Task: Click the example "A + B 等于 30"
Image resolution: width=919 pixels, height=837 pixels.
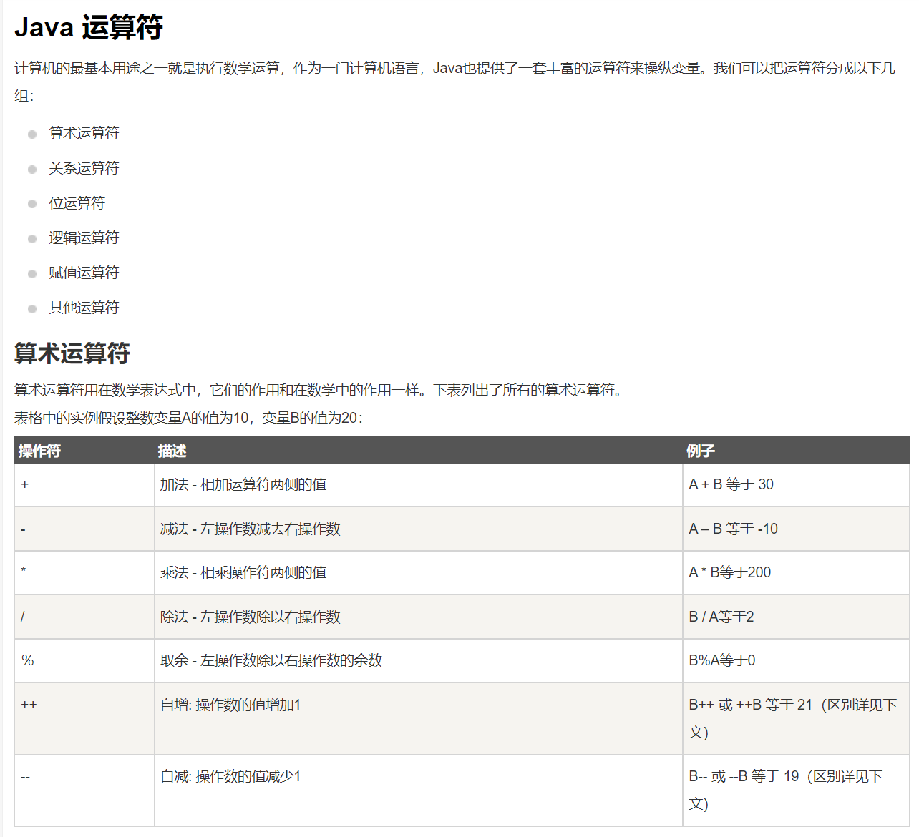Action: 731,484
